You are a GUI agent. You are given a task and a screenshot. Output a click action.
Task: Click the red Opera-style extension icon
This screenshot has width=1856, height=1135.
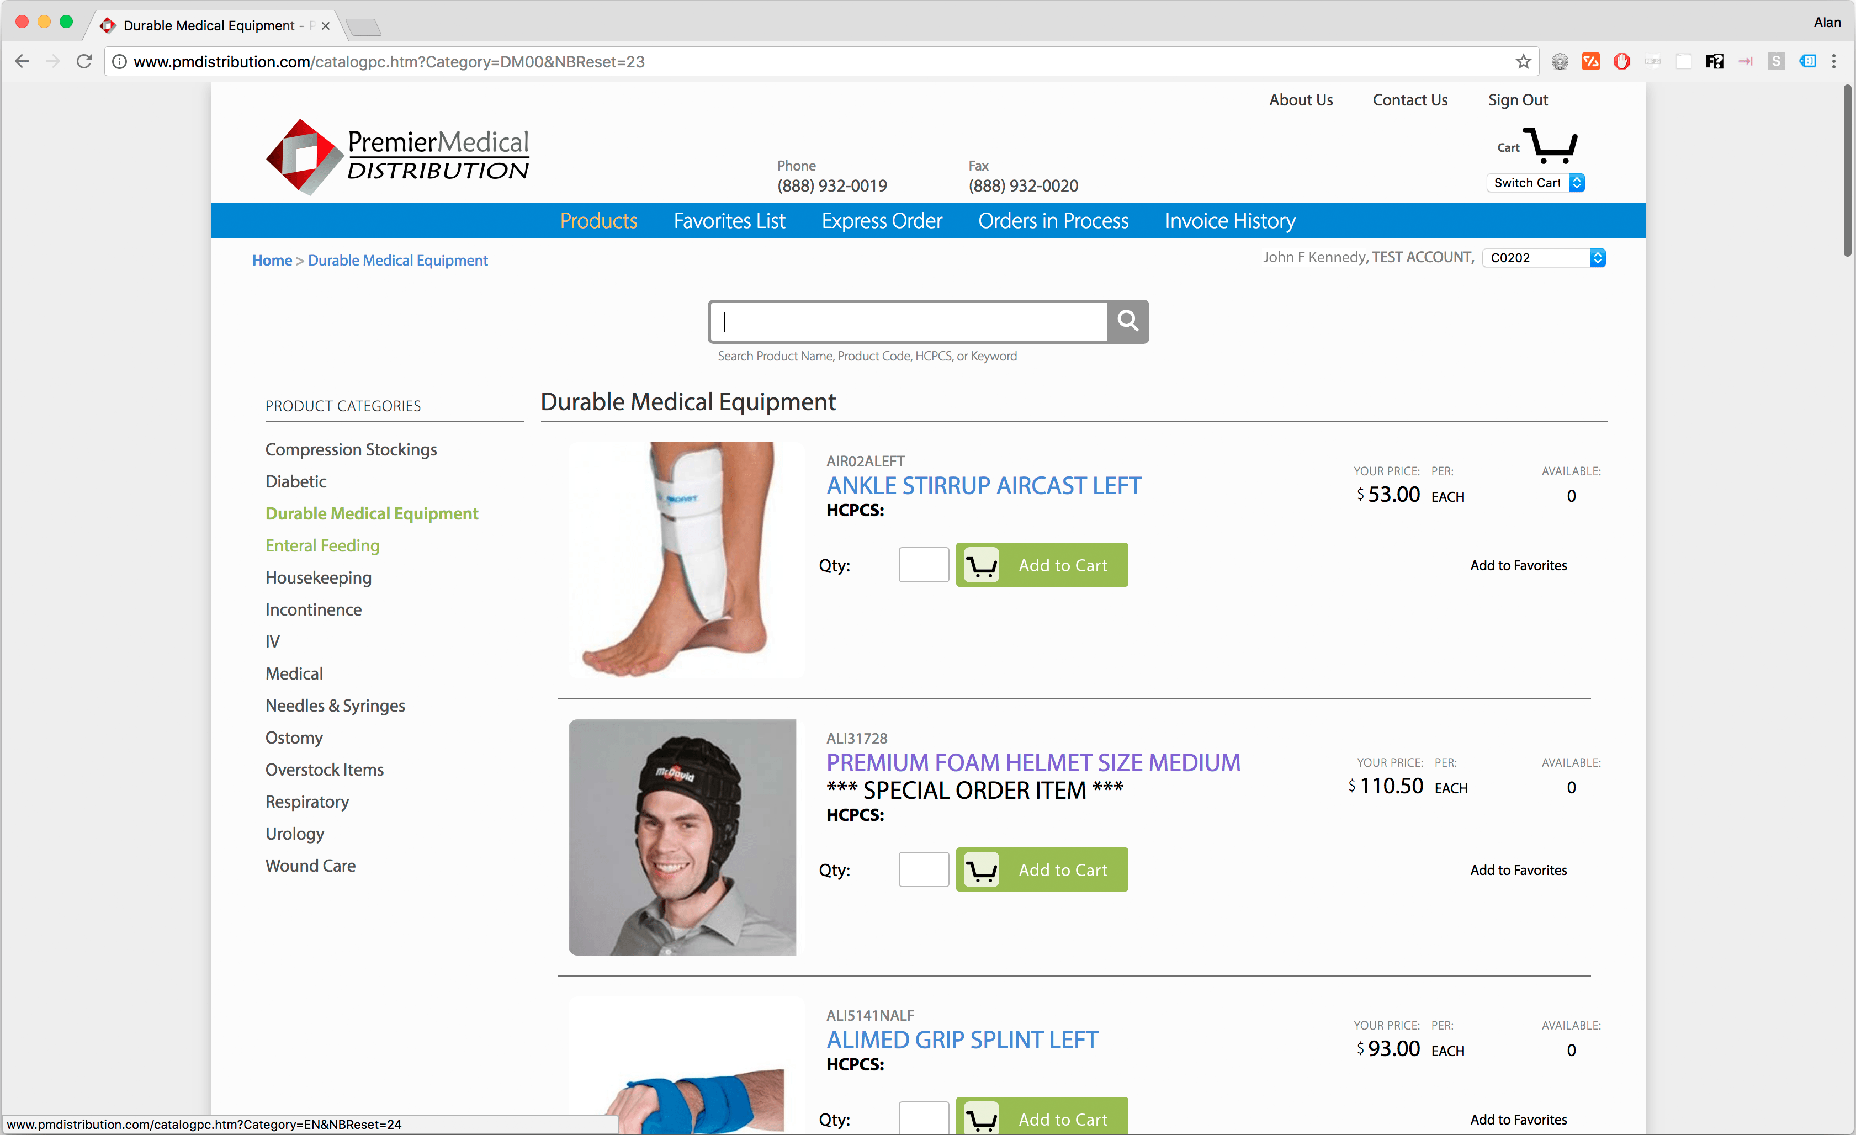point(1622,62)
